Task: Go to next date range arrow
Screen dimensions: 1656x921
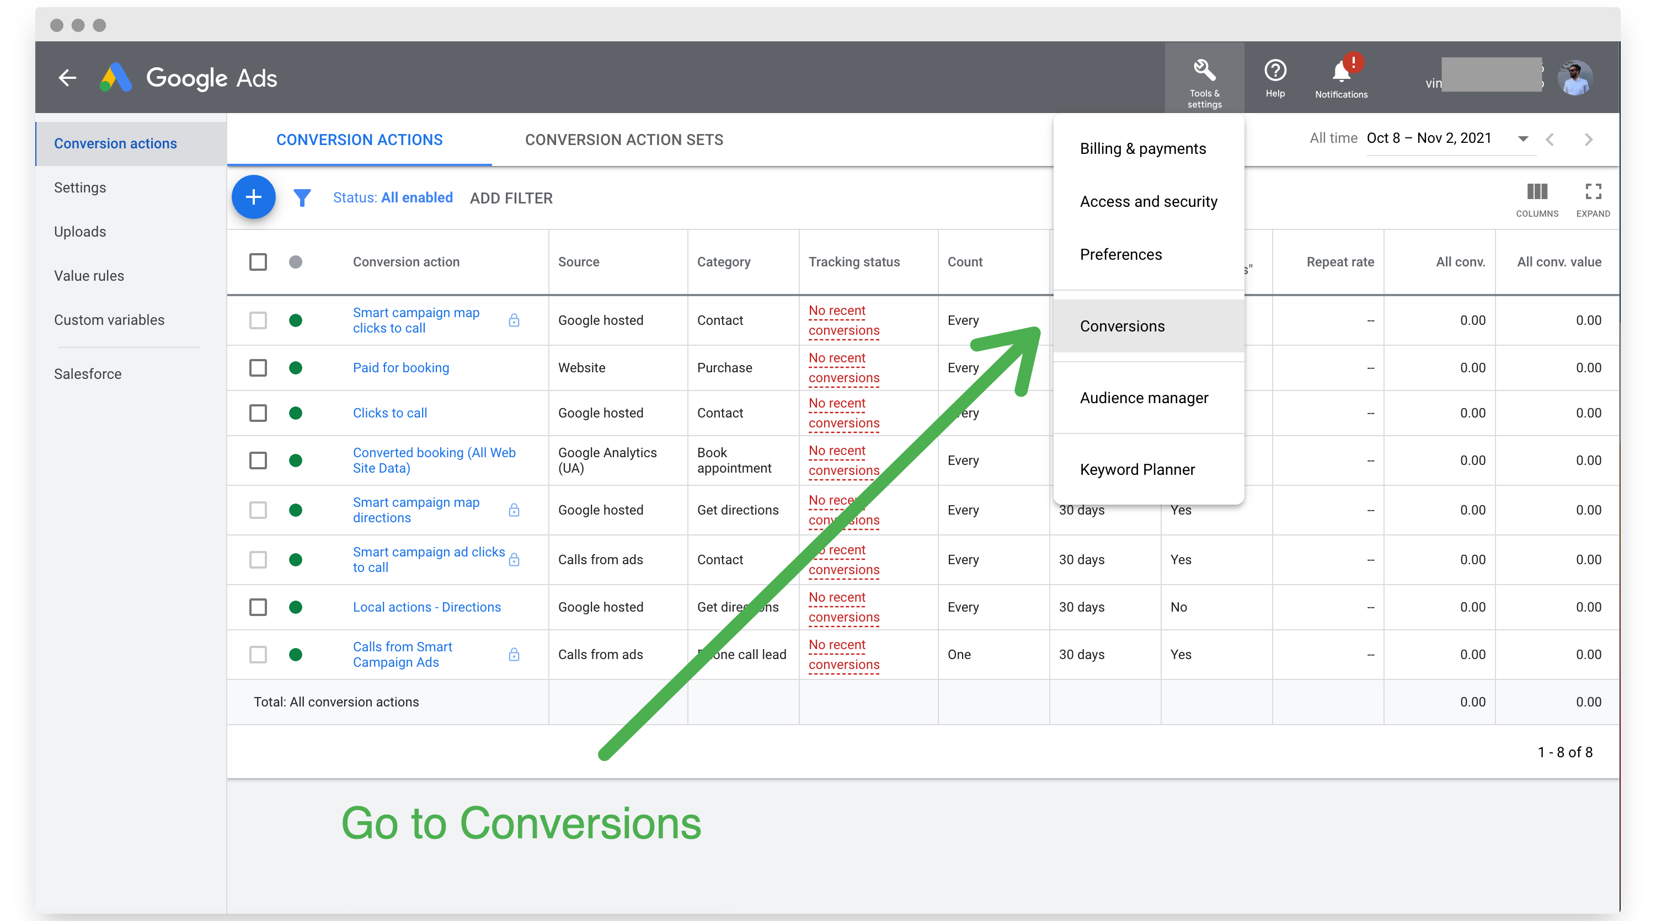Action: [1589, 140]
